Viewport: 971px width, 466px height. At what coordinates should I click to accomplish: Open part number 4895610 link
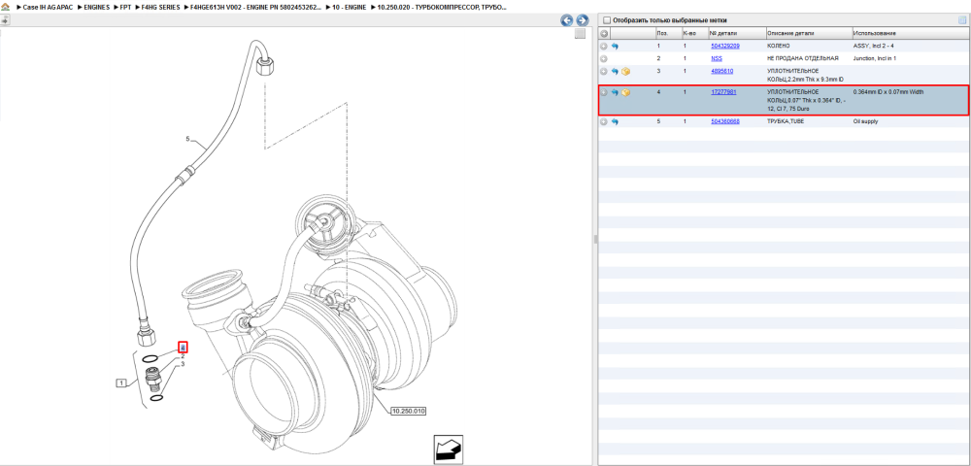722,71
